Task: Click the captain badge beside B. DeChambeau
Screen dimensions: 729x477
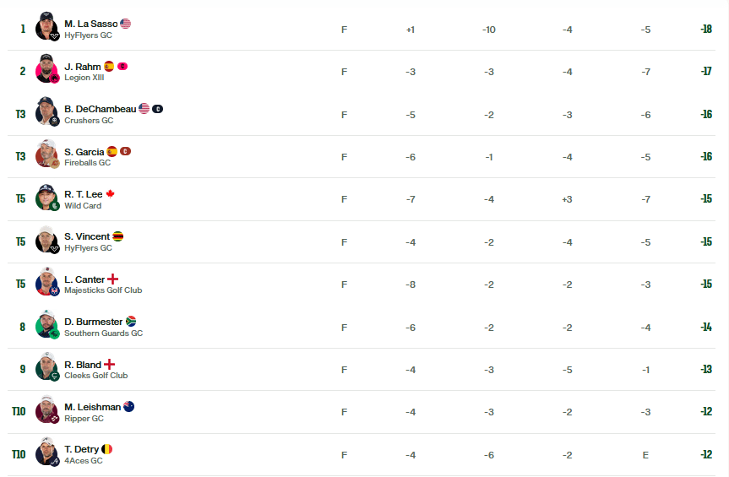Action: point(158,109)
